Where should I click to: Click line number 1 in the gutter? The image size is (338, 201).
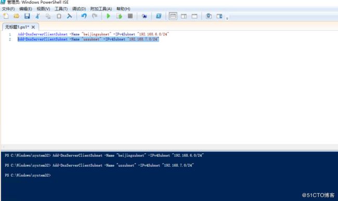click(10, 34)
